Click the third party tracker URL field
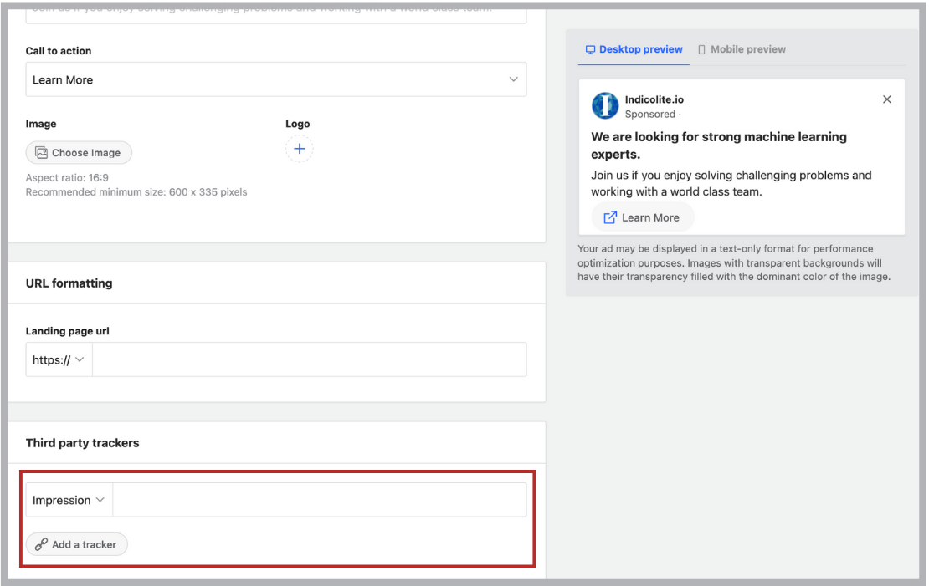The image size is (929, 586). [x=319, y=500]
